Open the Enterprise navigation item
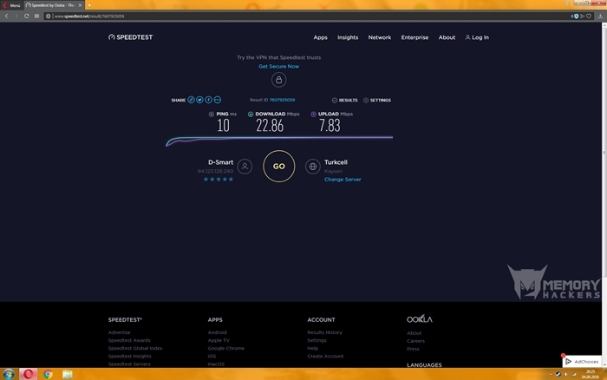 pos(414,37)
